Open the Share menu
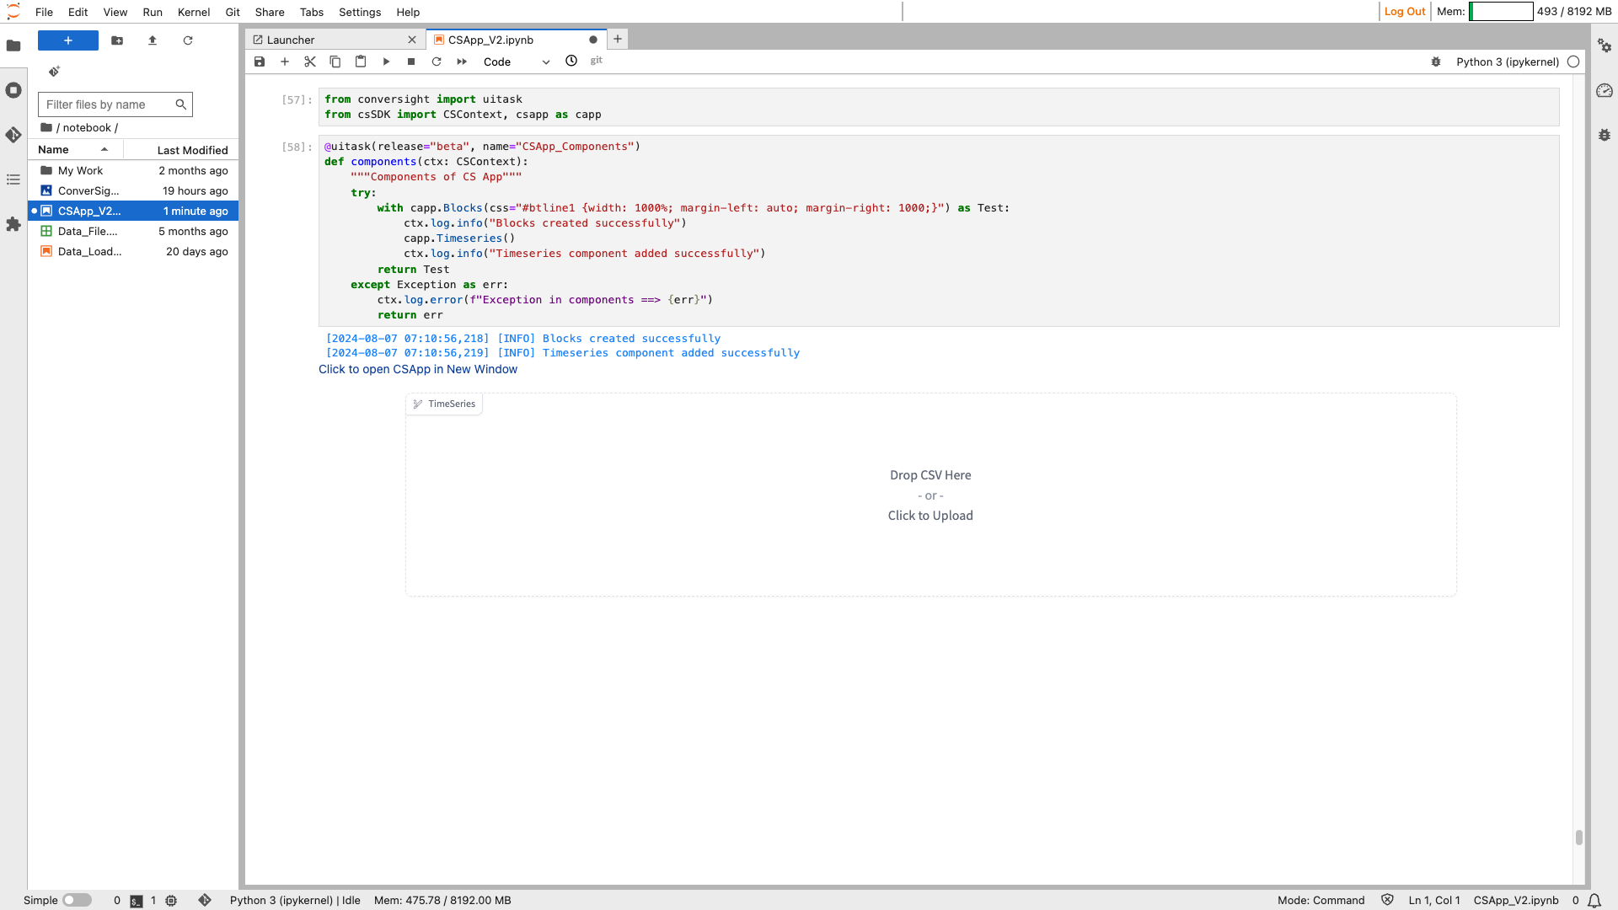Image resolution: width=1618 pixels, height=910 pixels. [270, 12]
